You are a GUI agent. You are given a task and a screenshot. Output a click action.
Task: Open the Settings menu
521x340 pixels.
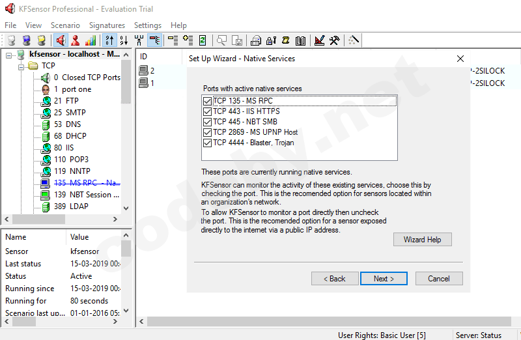148,25
